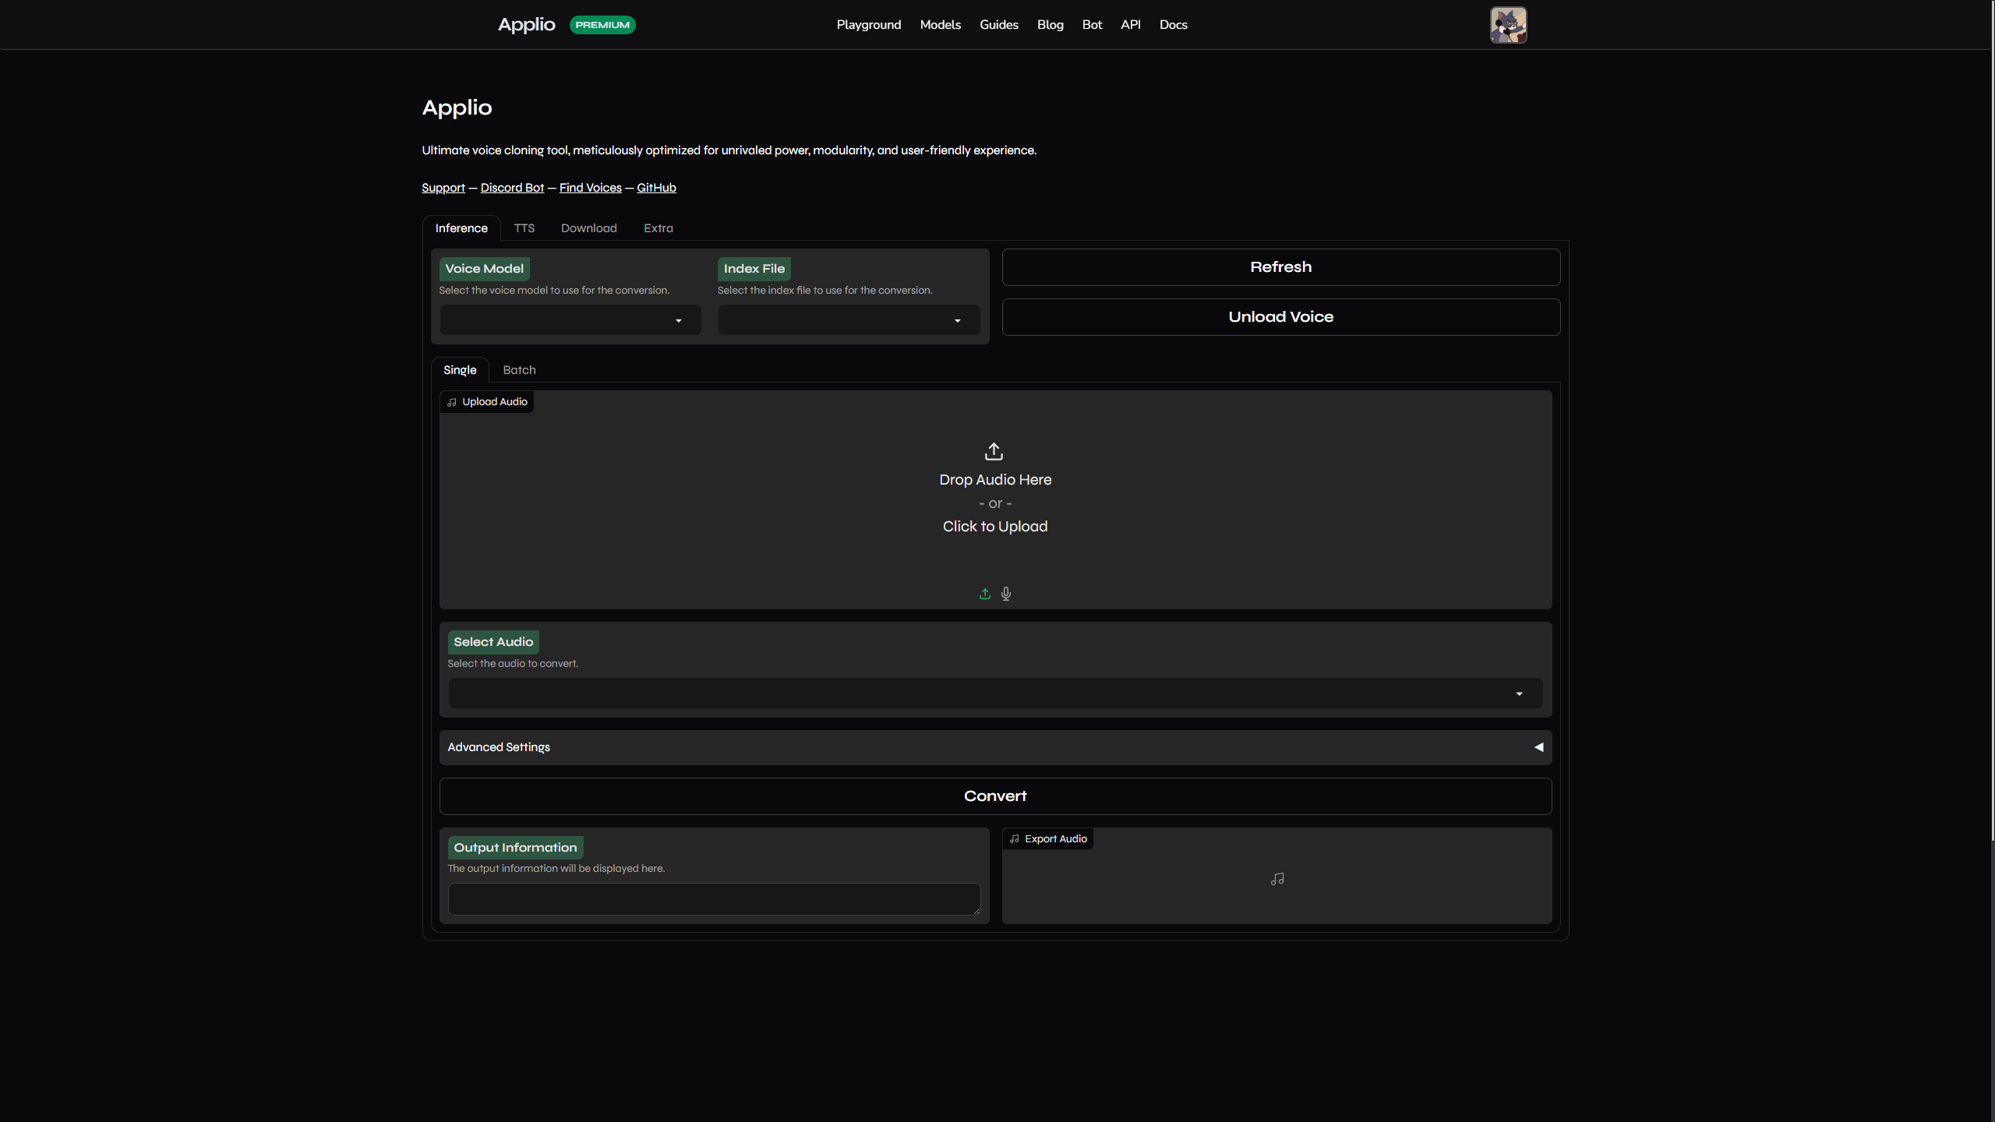Viewport: 1995px width, 1122px height.
Task: Open the Select Audio dropdown
Action: [995, 693]
